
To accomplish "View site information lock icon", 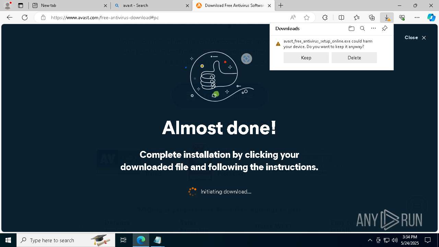I will (x=43, y=17).
